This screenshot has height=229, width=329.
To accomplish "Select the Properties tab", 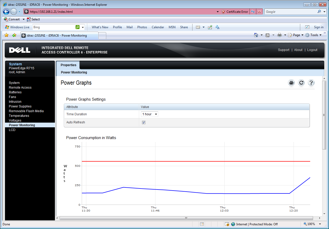I will coord(69,65).
